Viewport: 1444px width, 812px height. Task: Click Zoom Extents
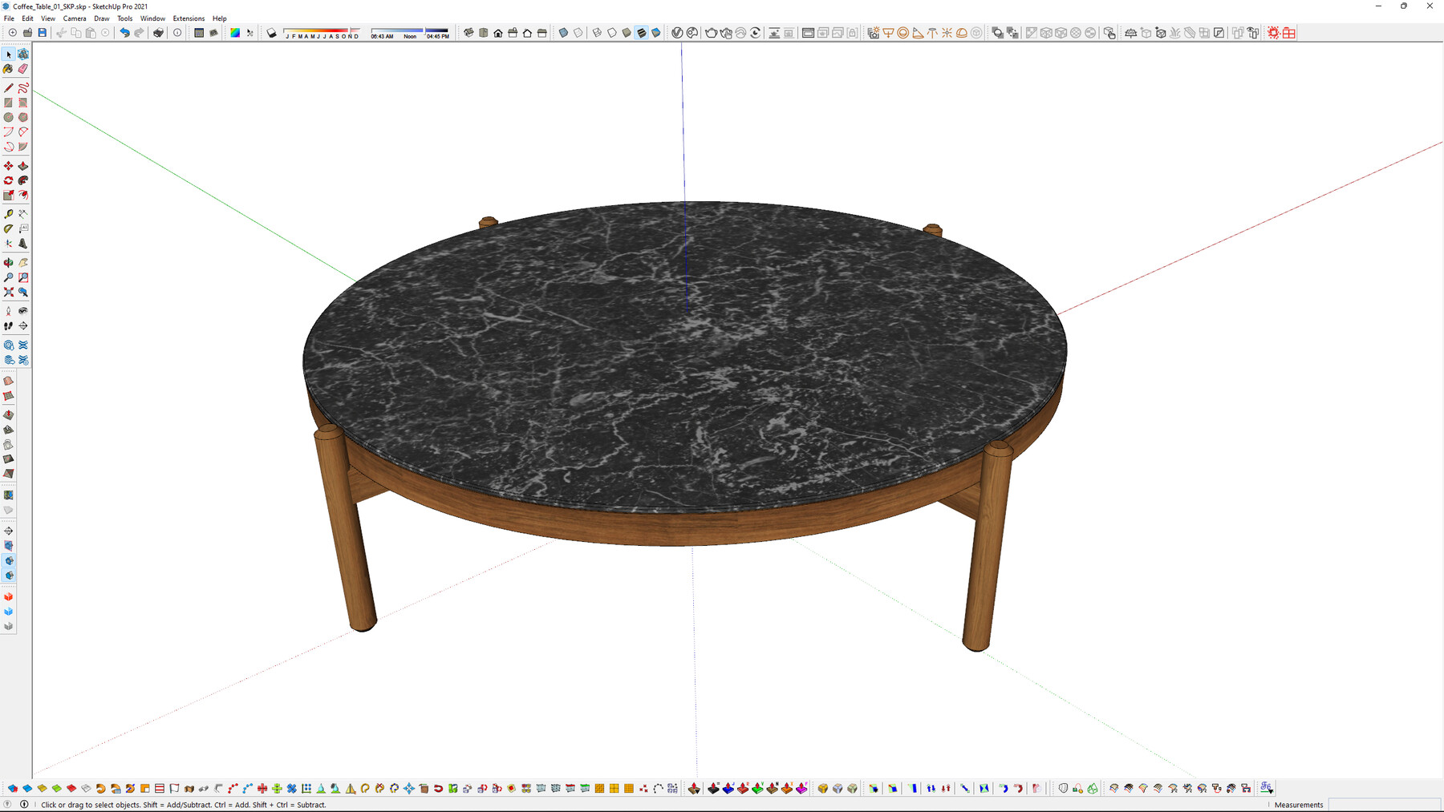pos(8,293)
